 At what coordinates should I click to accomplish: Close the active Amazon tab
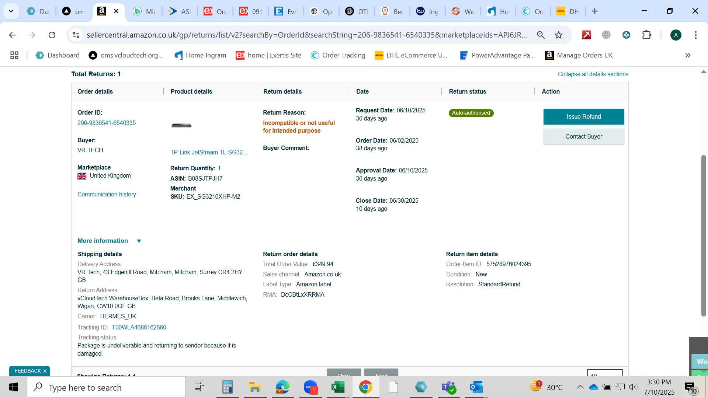coord(116,11)
